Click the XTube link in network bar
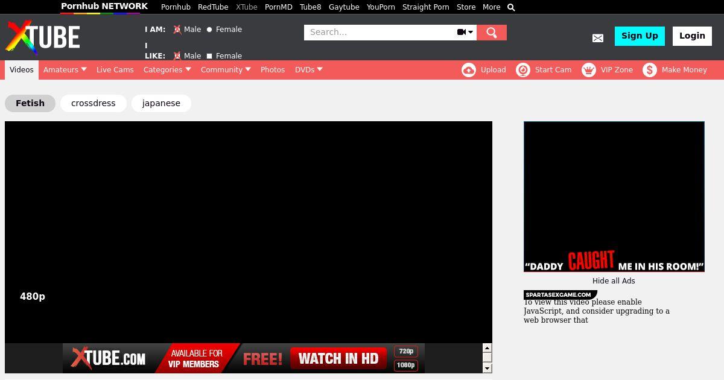The height and width of the screenshot is (380, 724). (247, 7)
